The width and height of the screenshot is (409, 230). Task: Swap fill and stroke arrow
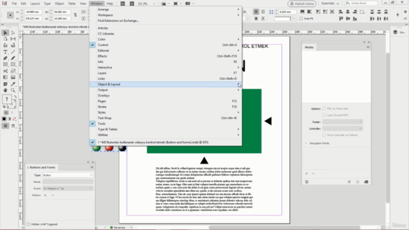(x=15, y=96)
